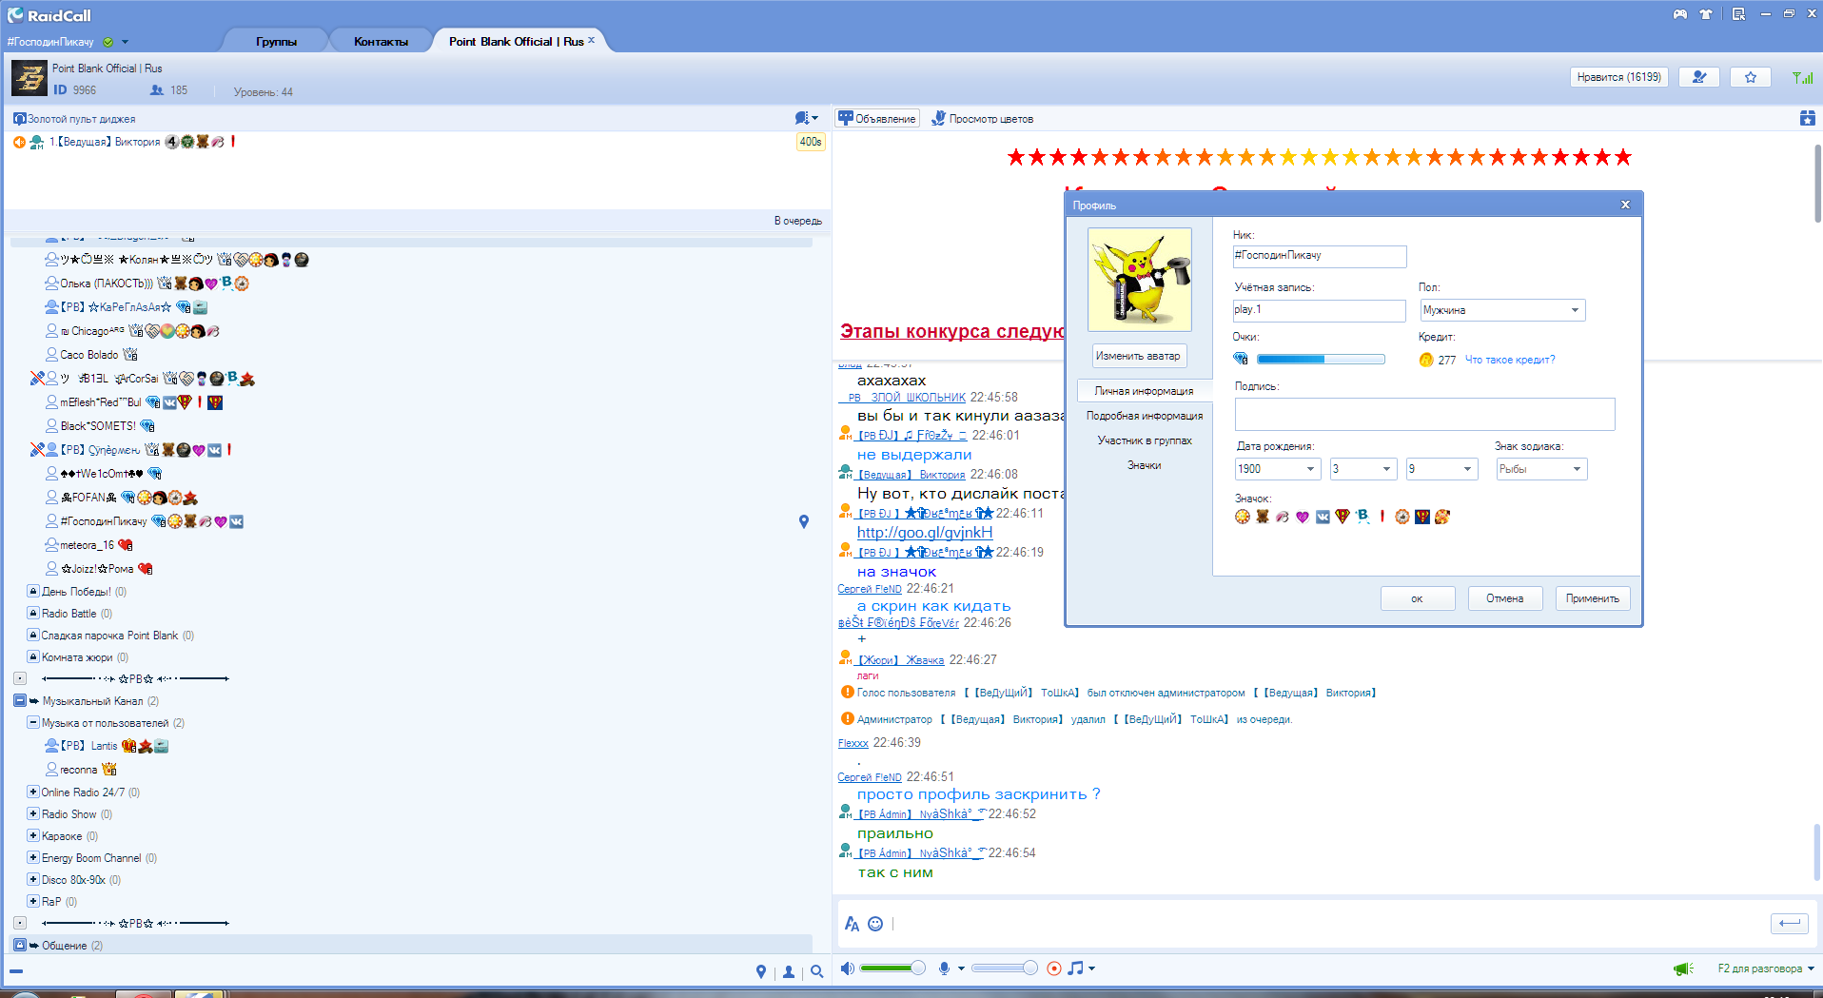Switch to the Контакты tab
Image resolution: width=1823 pixels, height=998 pixels.
(381, 41)
